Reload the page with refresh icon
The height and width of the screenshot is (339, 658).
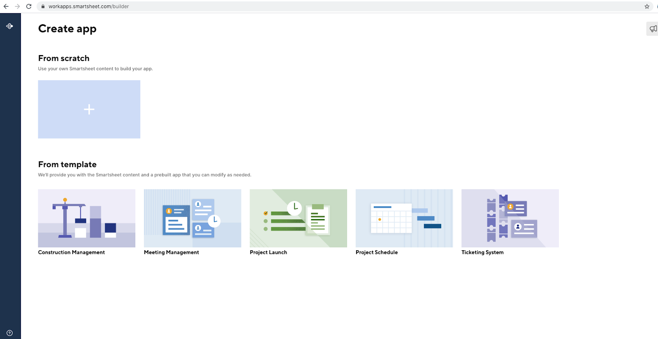29,7
